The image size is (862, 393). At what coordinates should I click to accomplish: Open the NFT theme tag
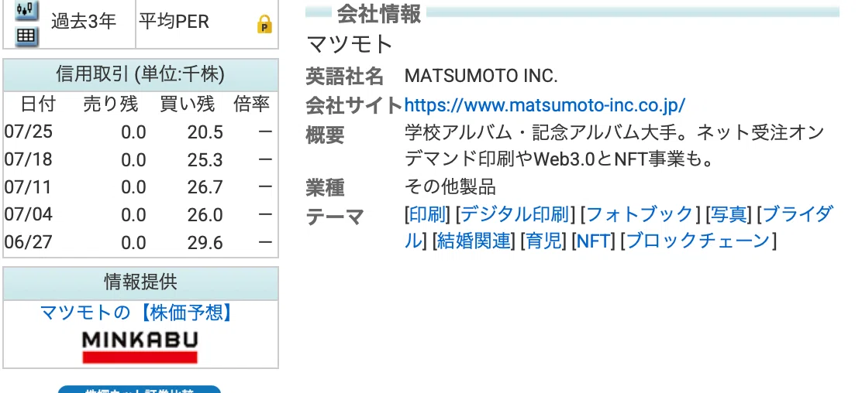pos(594,241)
